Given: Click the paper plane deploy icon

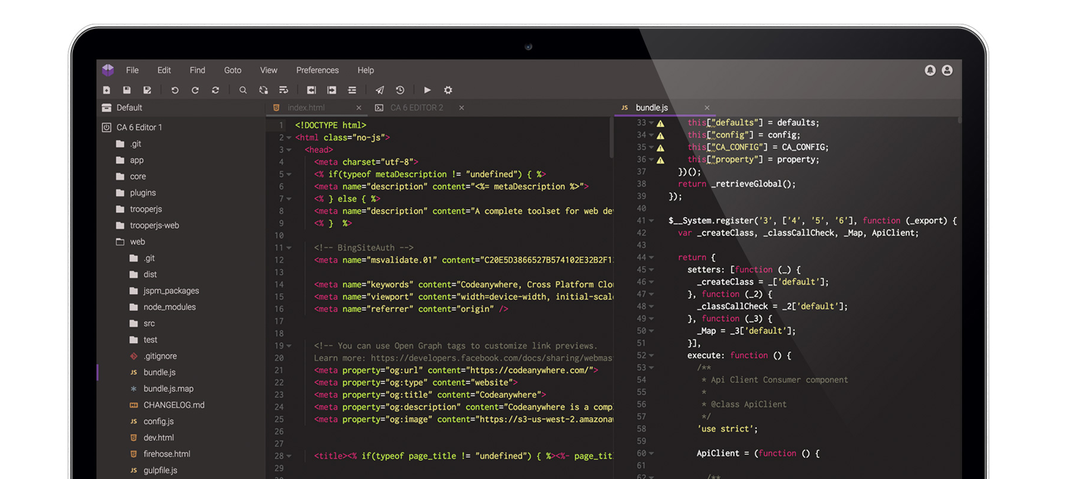Looking at the screenshot, I should tap(380, 90).
